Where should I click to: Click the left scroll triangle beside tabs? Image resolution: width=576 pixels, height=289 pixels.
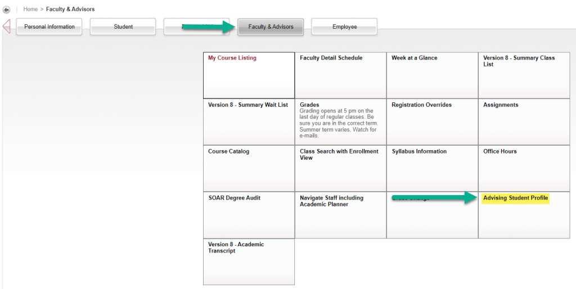pyautogui.click(x=6, y=26)
